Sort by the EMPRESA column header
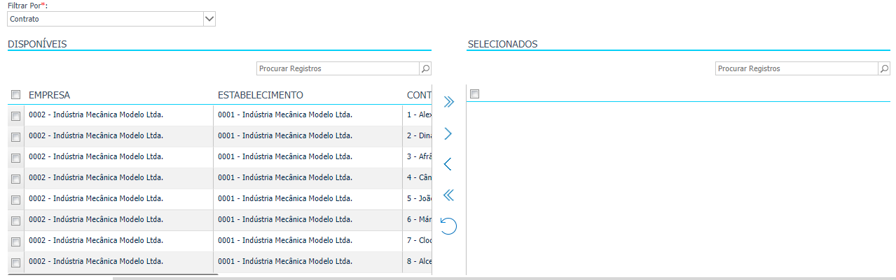The width and height of the screenshot is (896, 280). click(x=49, y=95)
